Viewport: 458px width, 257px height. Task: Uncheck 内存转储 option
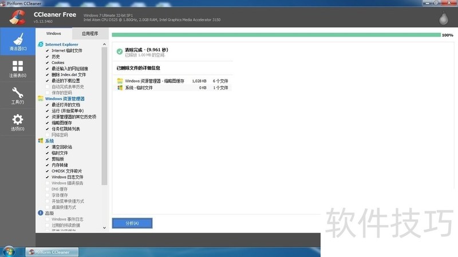click(x=48, y=165)
